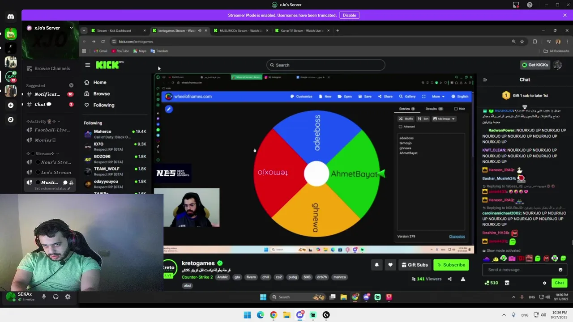The height and width of the screenshot is (322, 573).
Task: Click the Gift Subs button
Action: tap(415, 265)
